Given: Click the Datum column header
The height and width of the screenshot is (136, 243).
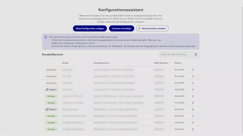Looking at the screenshot, I should click(x=178, y=63).
